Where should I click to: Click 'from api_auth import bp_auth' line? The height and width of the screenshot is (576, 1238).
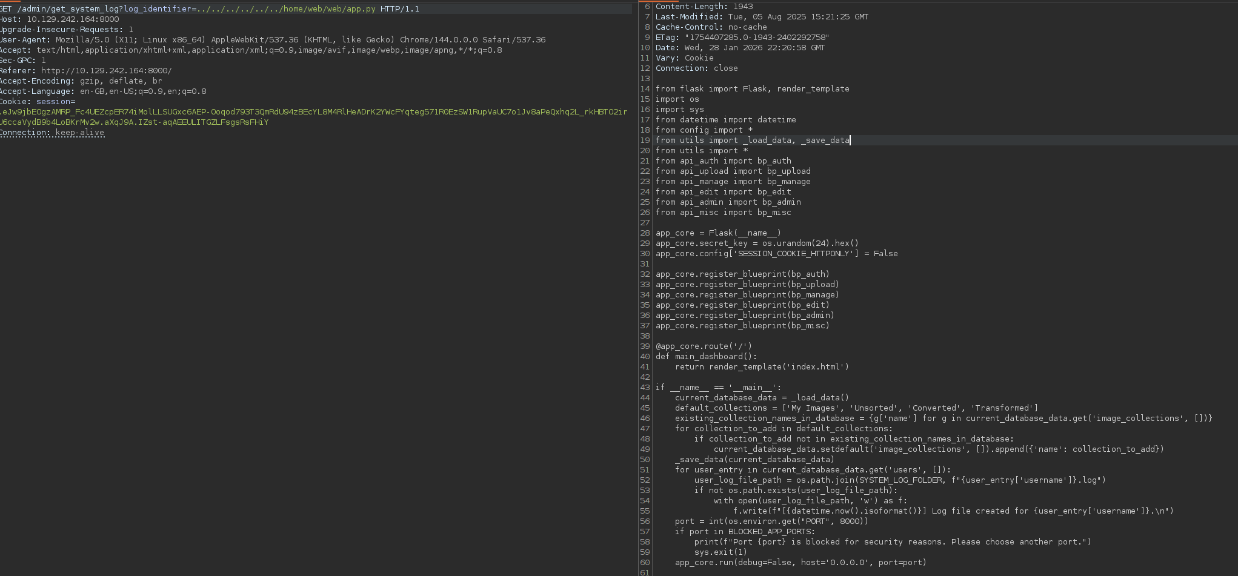pyautogui.click(x=724, y=161)
